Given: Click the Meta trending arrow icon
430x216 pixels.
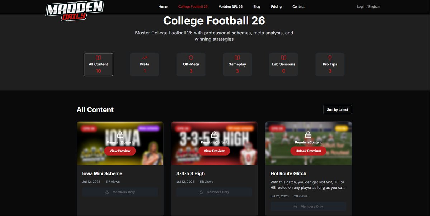Looking at the screenshot, I should coord(144,58).
